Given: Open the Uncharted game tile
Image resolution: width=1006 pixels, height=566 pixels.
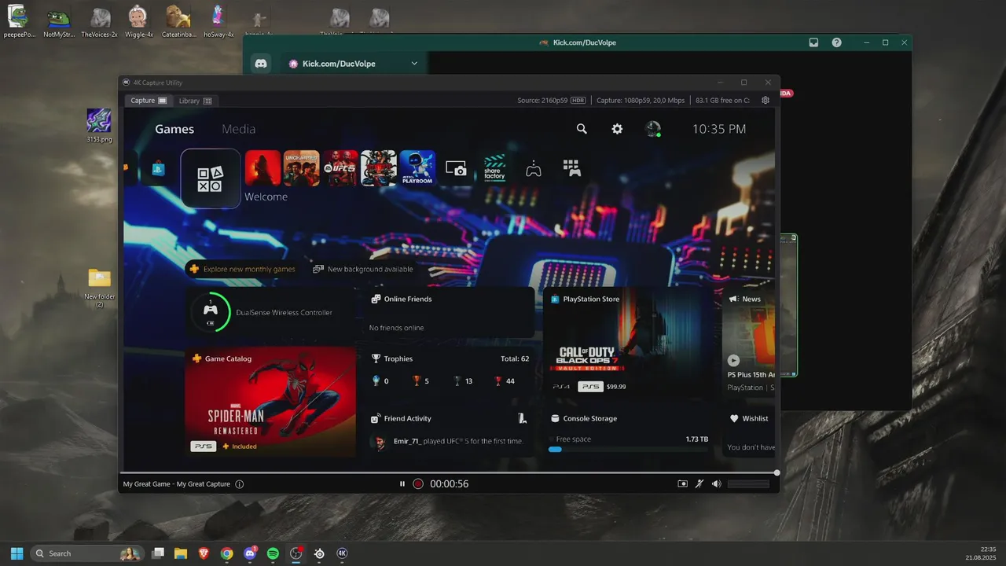Looking at the screenshot, I should [302, 168].
